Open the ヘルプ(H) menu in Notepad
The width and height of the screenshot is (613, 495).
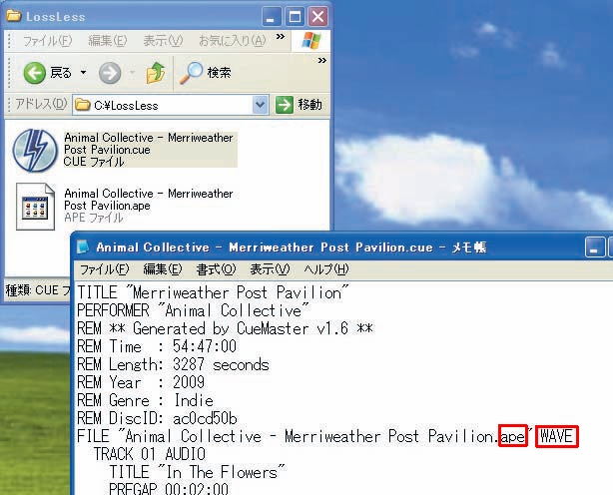pyautogui.click(x=326, y=269)
